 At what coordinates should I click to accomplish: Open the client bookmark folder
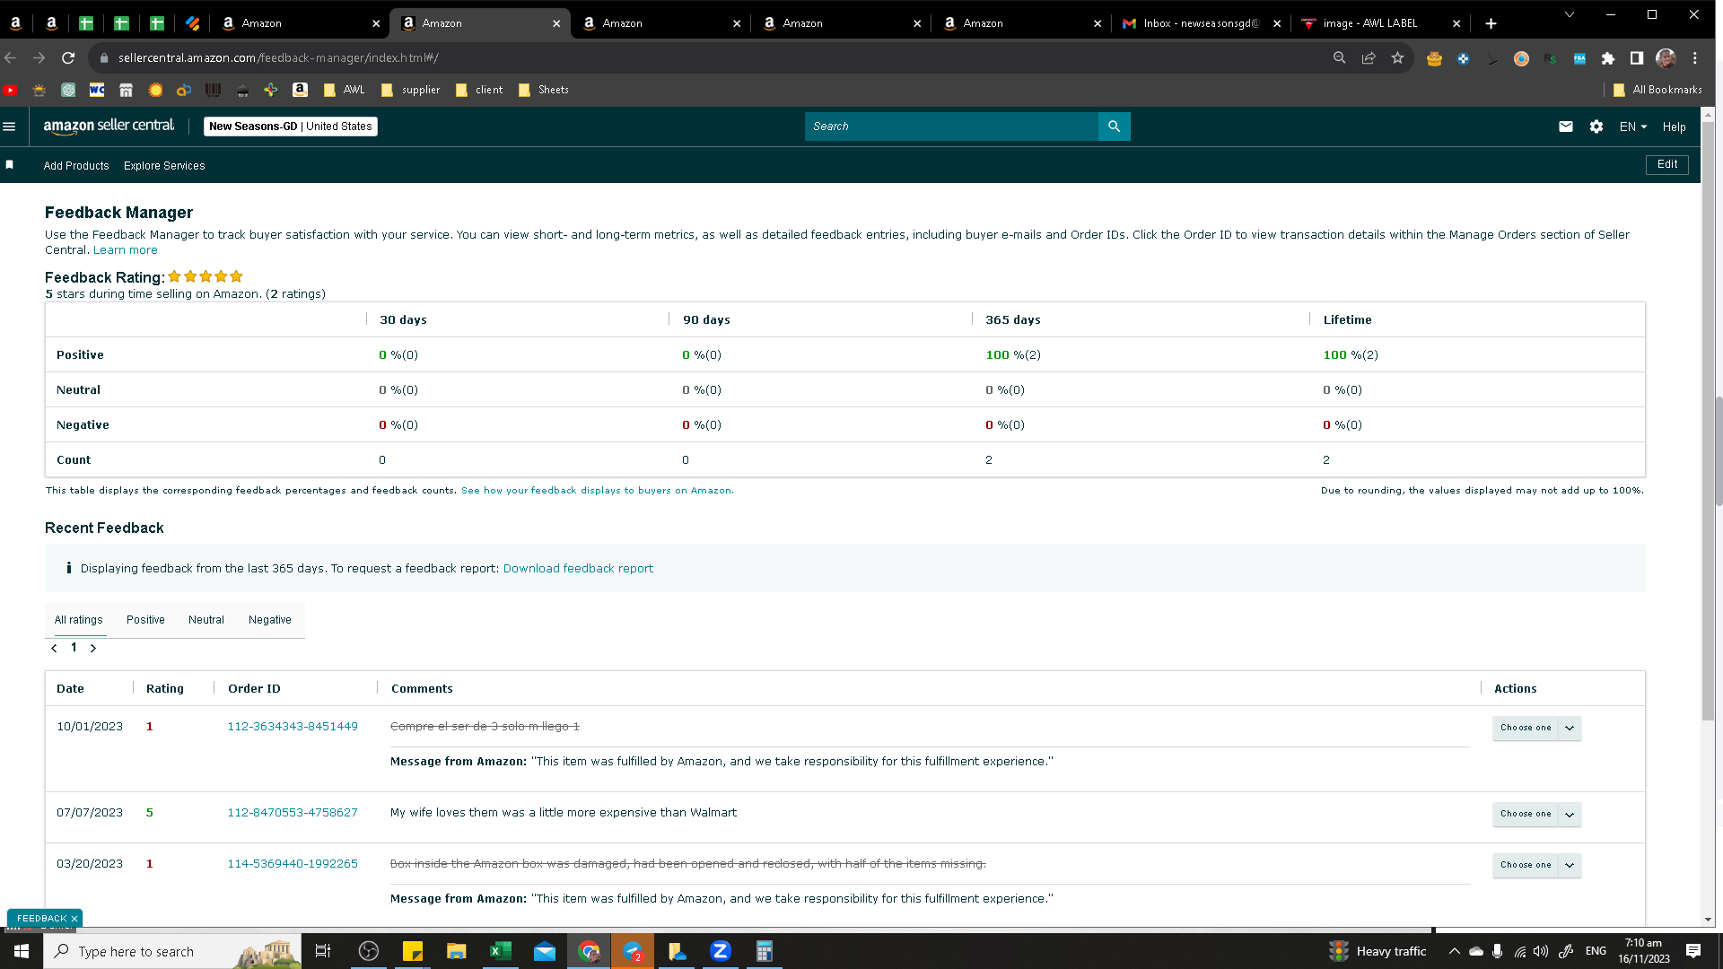tap(479, 90)
